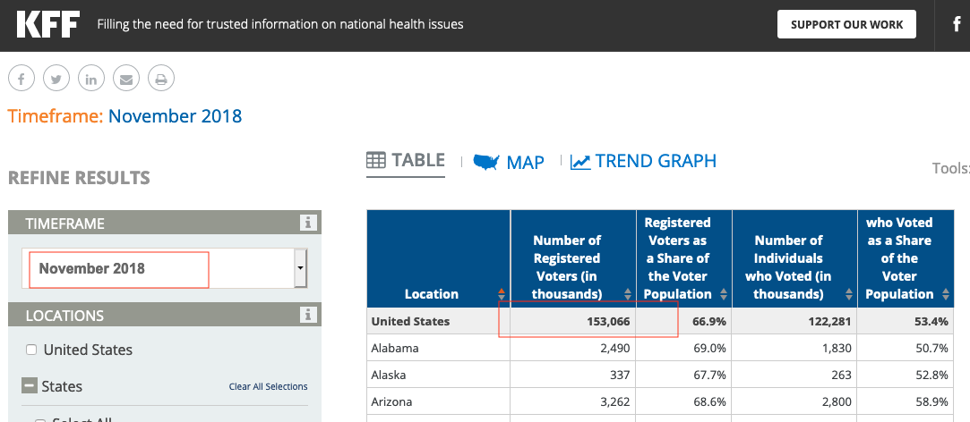
Task: Sort by Voted Share of Voter Population arrows
Action: pyautogui.click(x=945, y=294)
